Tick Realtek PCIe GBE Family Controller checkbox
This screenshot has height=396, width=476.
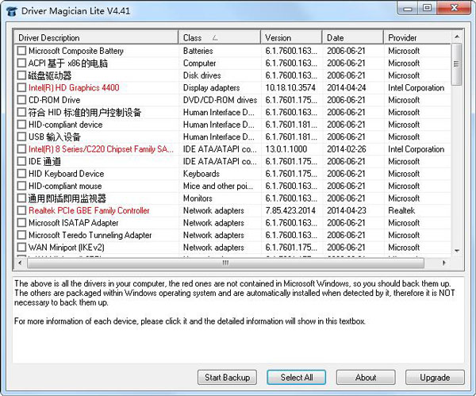point(21,210)
